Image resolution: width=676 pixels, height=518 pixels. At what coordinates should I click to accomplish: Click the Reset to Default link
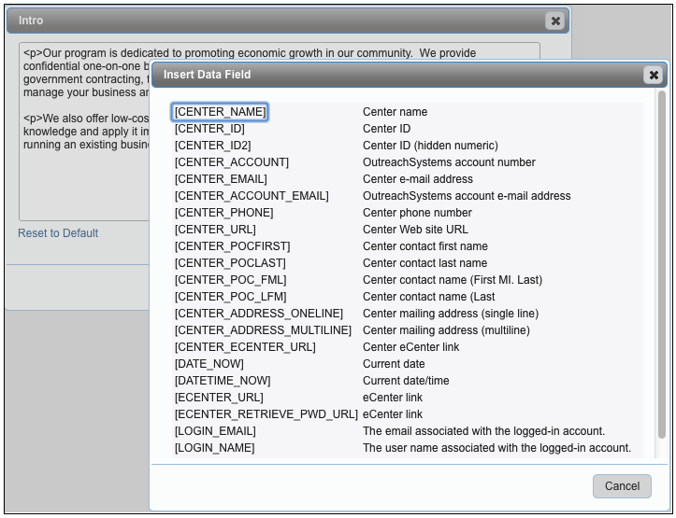(58, 233)
